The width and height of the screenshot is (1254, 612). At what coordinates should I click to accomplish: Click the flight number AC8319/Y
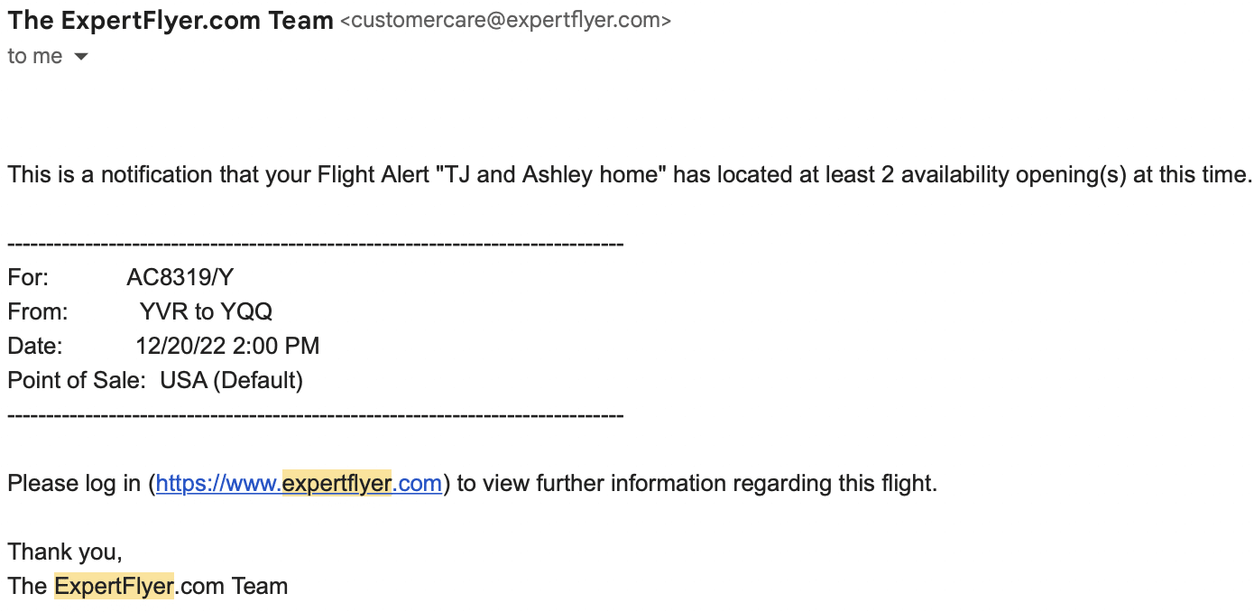(180, 278)
